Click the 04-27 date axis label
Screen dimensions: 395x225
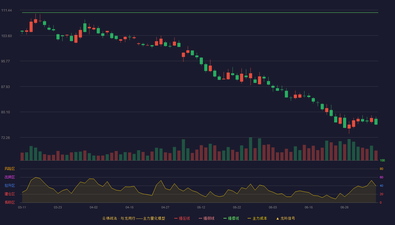click(x=165, y=207)
